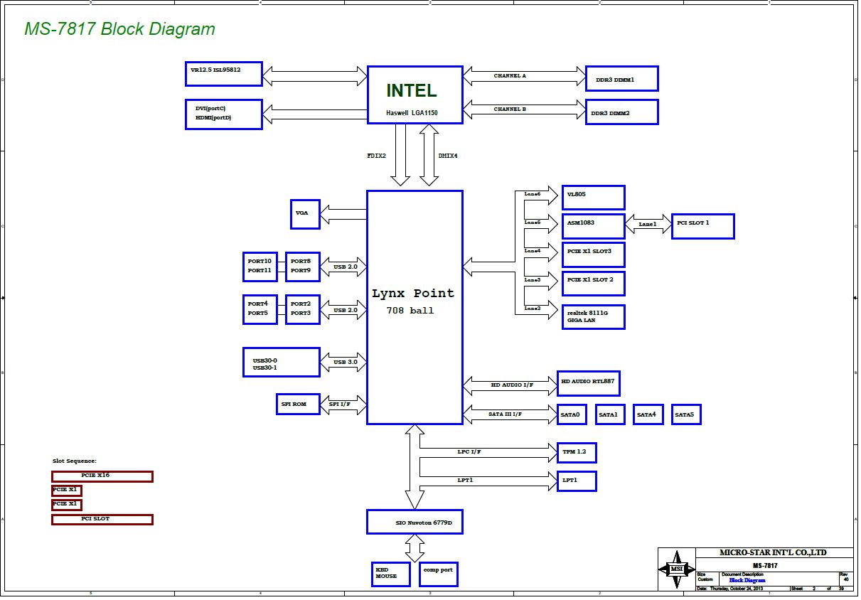This screenshot has width=861, height=600.
Task: Click the Lane1 arrow label
Action: pos(648,225)
